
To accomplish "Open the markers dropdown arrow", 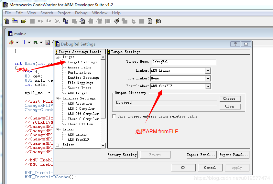I will 41,42.
